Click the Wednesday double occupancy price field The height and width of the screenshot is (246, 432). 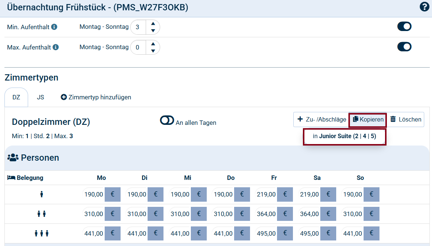tap(180, 214)
